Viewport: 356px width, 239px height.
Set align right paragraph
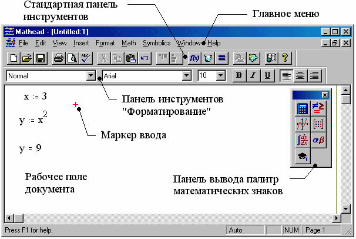(x=314, y=75)
